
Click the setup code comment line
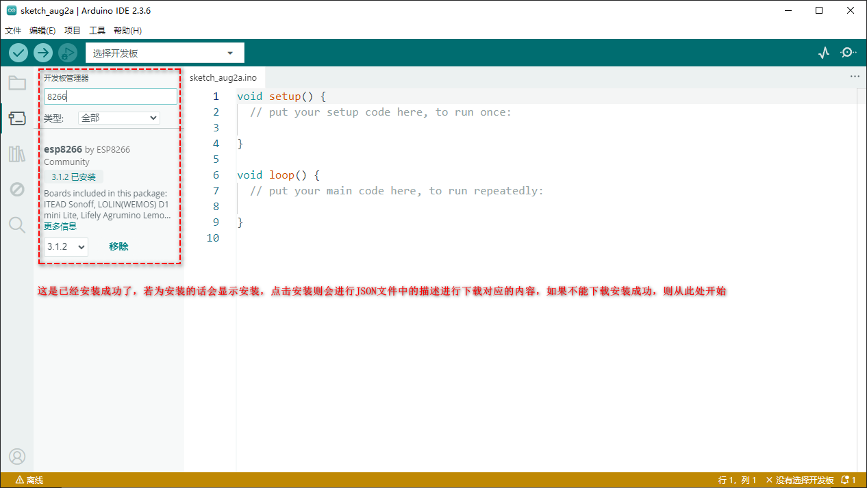tap(381, 112)
